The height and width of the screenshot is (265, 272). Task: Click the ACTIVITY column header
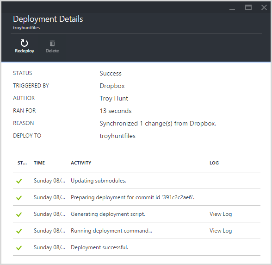tap(81, 163)
